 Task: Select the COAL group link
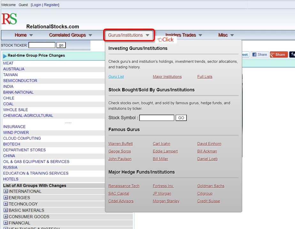coord(8,104)
